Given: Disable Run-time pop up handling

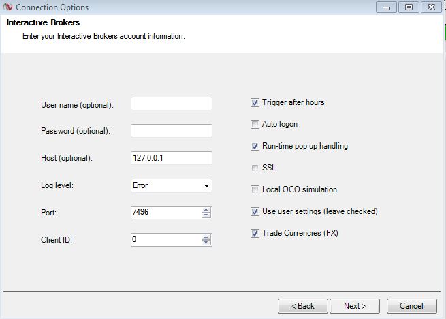Looking at the screenshot, I should pos(255,147).
